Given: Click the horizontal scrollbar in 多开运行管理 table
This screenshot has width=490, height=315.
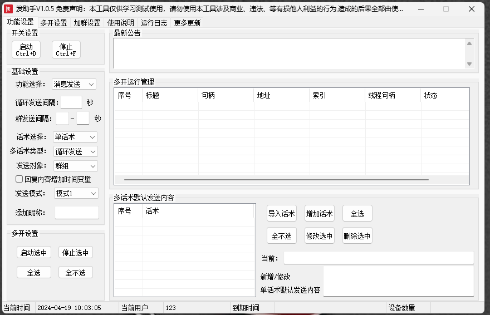Looking at the screenshot, I should tap(276, 180).
